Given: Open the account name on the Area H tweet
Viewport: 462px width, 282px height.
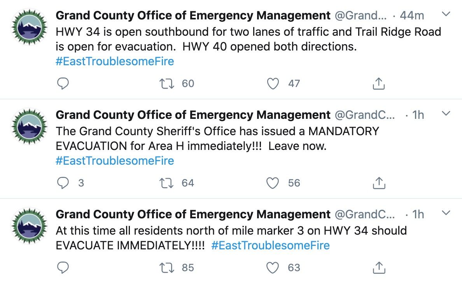Looking at the screenshot, I should pos(193,115).
